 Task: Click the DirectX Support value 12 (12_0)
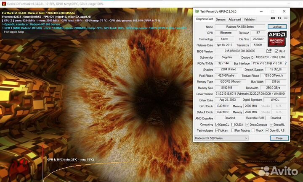coord(276,69)
